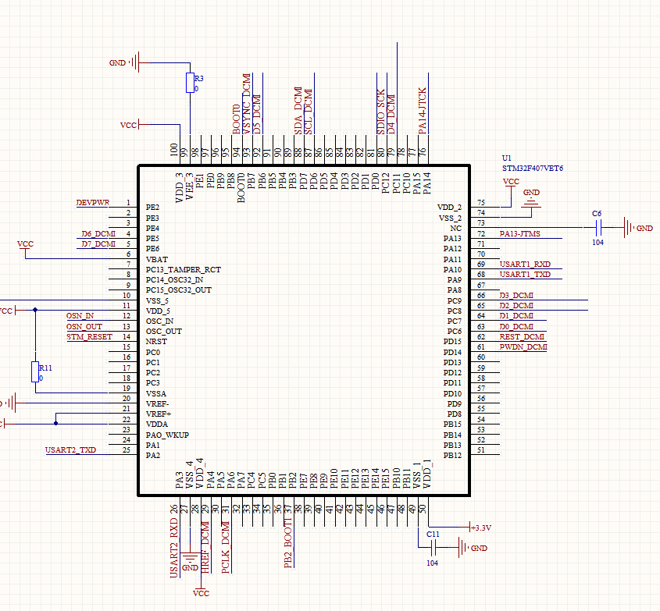The image size is (660, 611).
Task: Click GND symbol above VSS_2 pin
Action: 531,204
